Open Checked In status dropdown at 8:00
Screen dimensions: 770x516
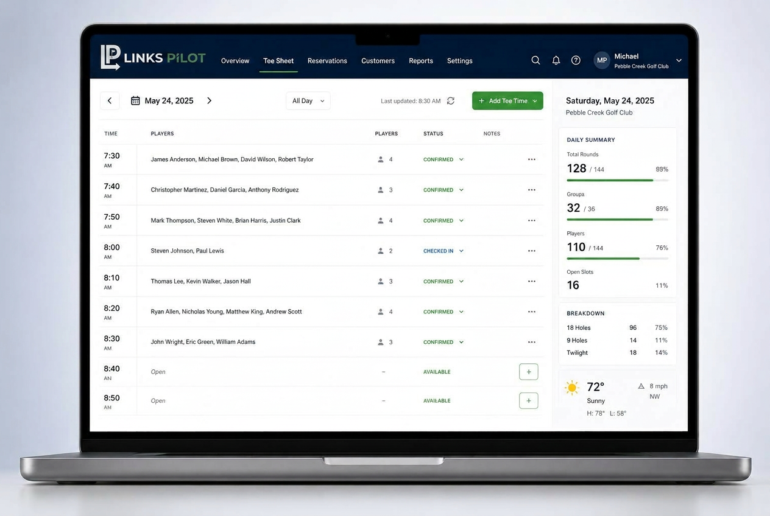click(461, 251)
